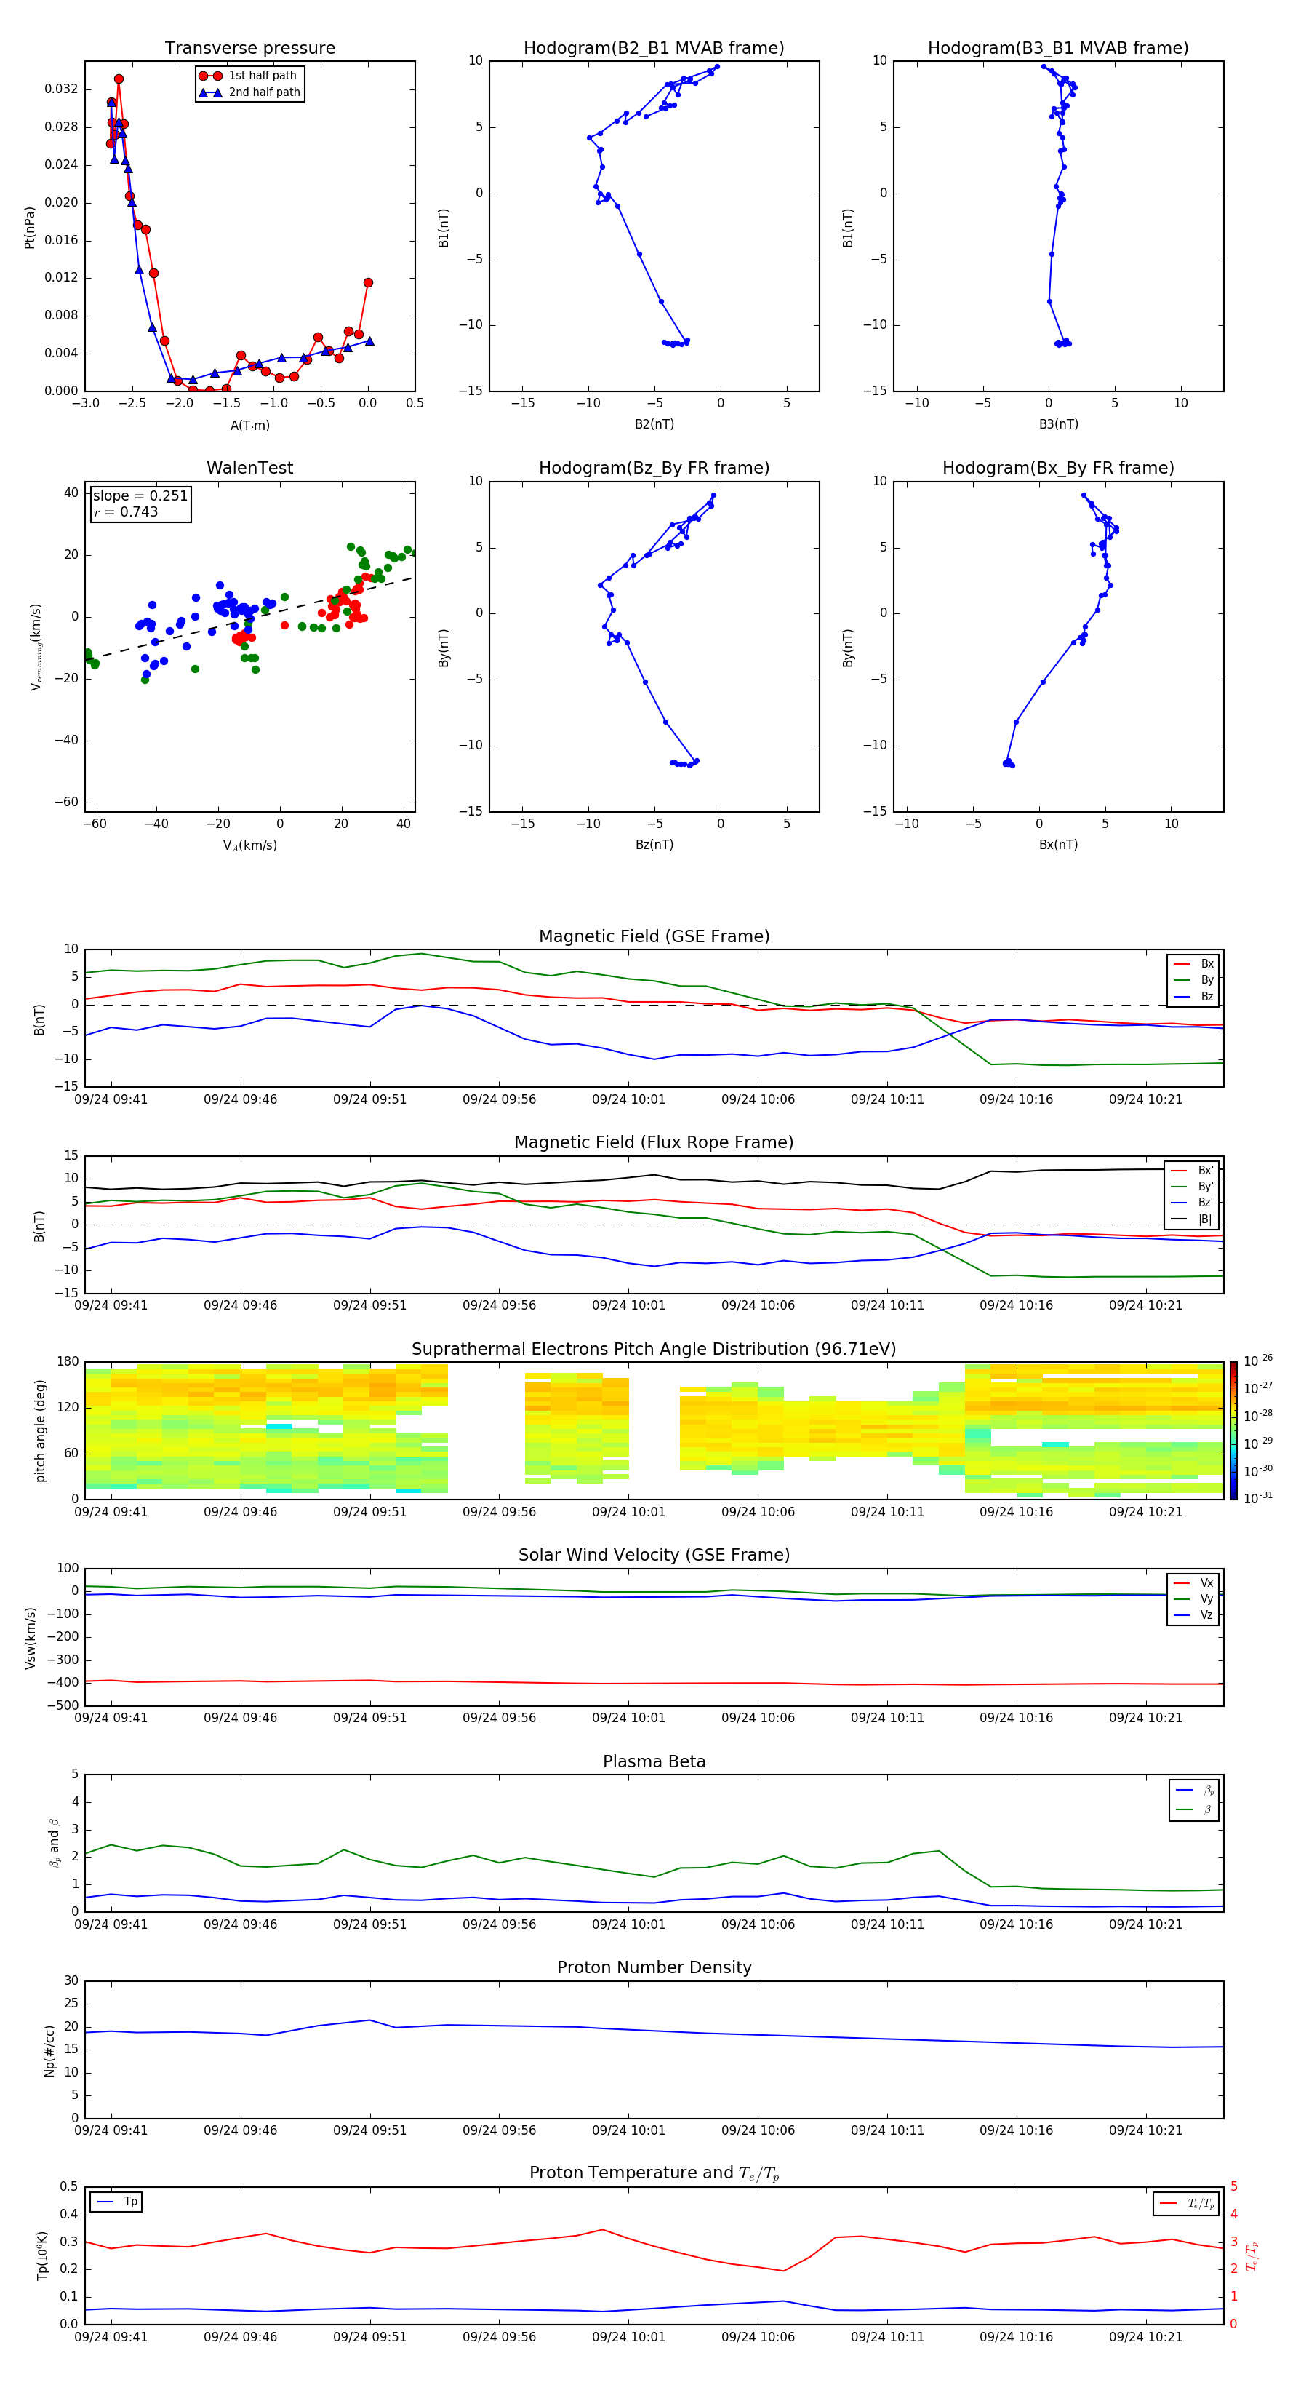Click the 'Hodogram(Bx_By FR frame)' title
1309x2401 pixels.
point(1058,468)
